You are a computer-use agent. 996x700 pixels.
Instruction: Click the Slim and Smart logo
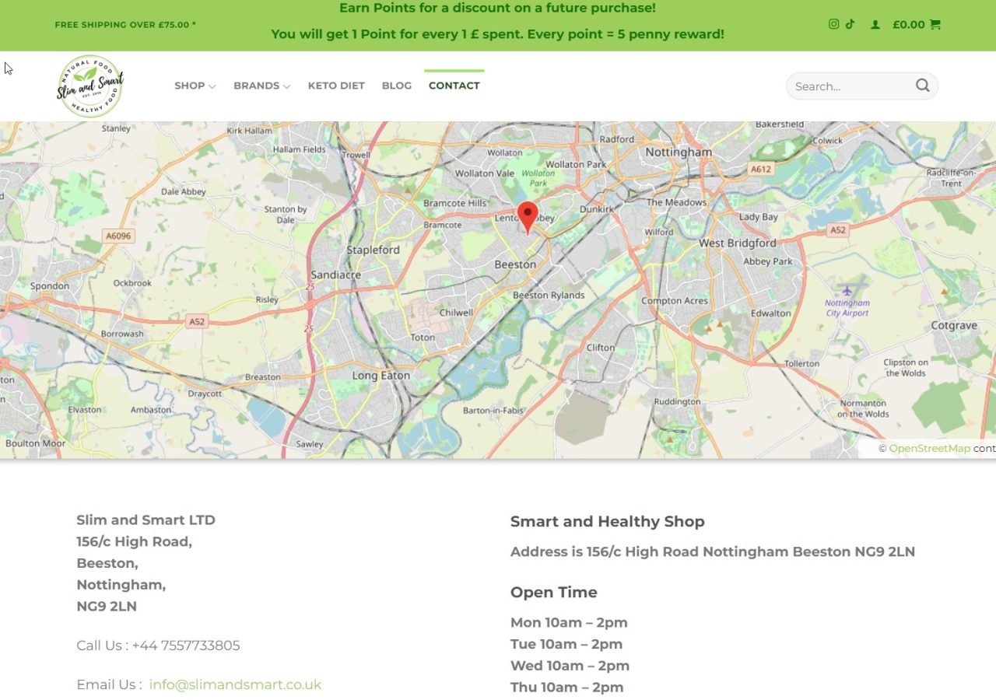click(x=90, y=86)
